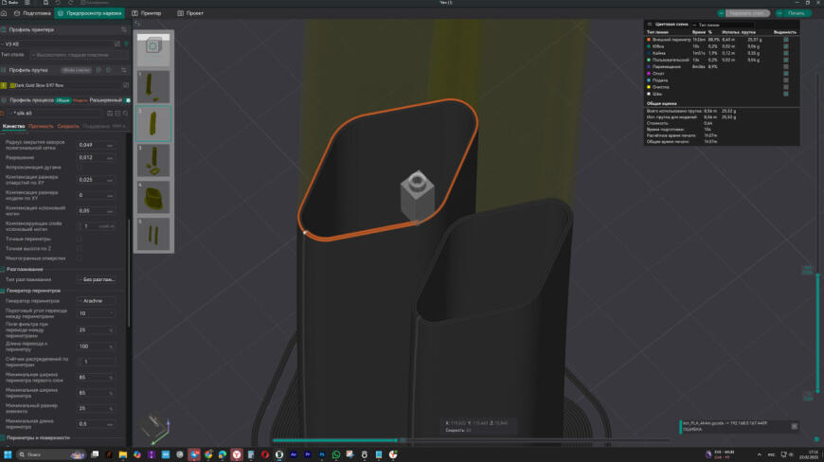Click the Objects process button
This screenshot has height=462, width=824.
tap(80, 99)
